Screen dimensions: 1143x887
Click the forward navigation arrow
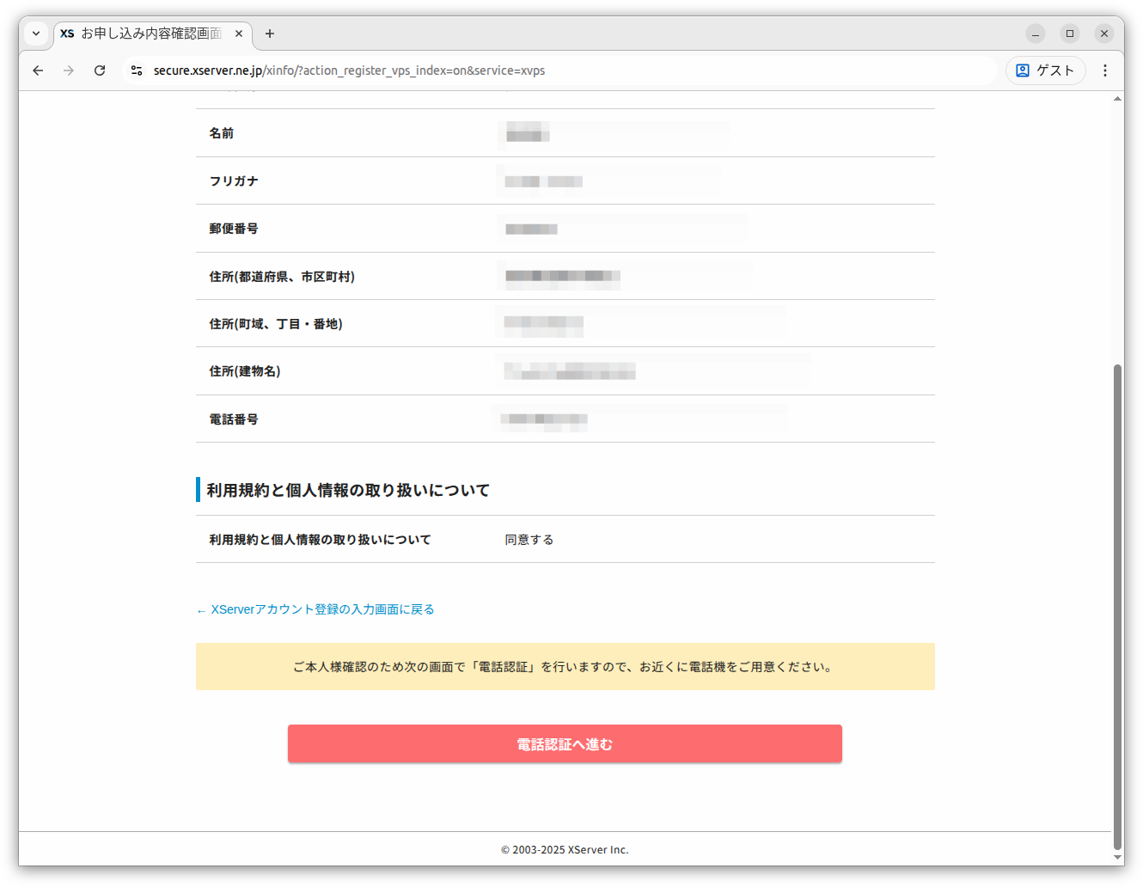[x=68, y=70]
